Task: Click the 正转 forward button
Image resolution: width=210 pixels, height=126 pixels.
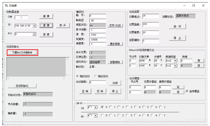Action: click(x=85, y=91)
